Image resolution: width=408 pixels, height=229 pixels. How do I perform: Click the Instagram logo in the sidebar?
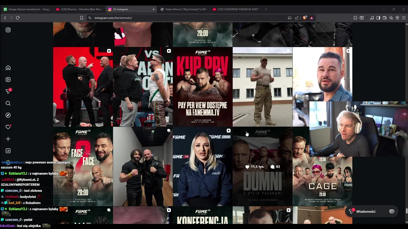[x=8, y=30]
